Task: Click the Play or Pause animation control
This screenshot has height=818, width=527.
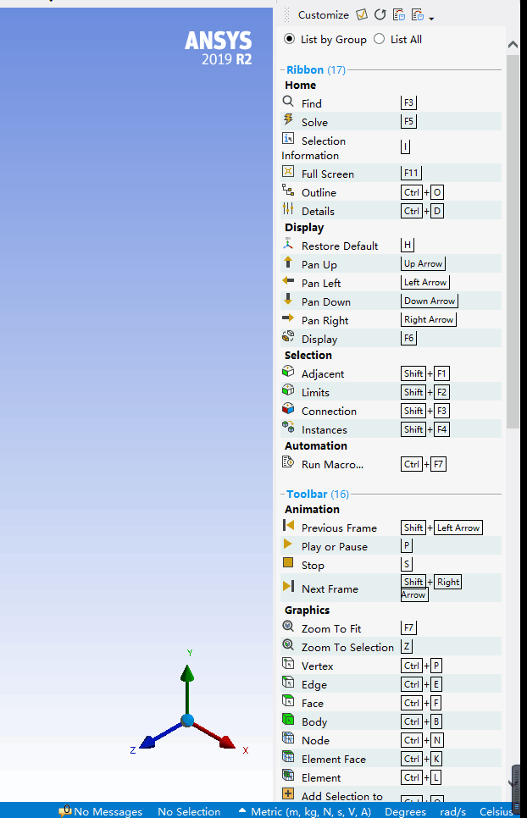Action: pyautogui.click(x=288, y=544)
